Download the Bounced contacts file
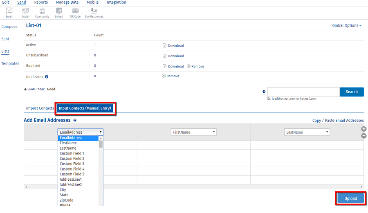 click(x=173, y=66)
